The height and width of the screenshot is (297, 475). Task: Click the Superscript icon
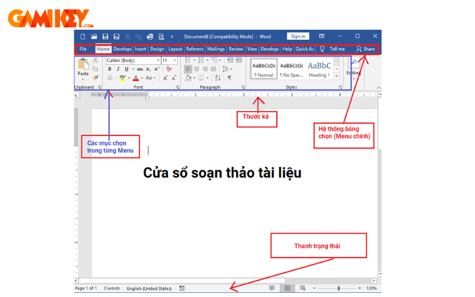(157, 69)
